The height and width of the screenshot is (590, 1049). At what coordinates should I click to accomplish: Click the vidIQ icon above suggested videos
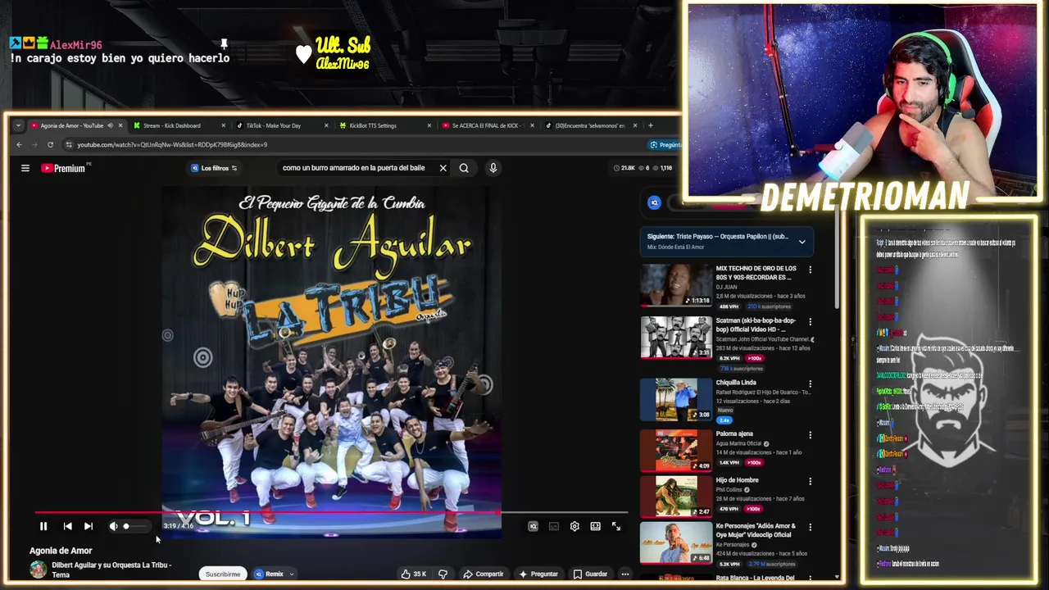654,202
